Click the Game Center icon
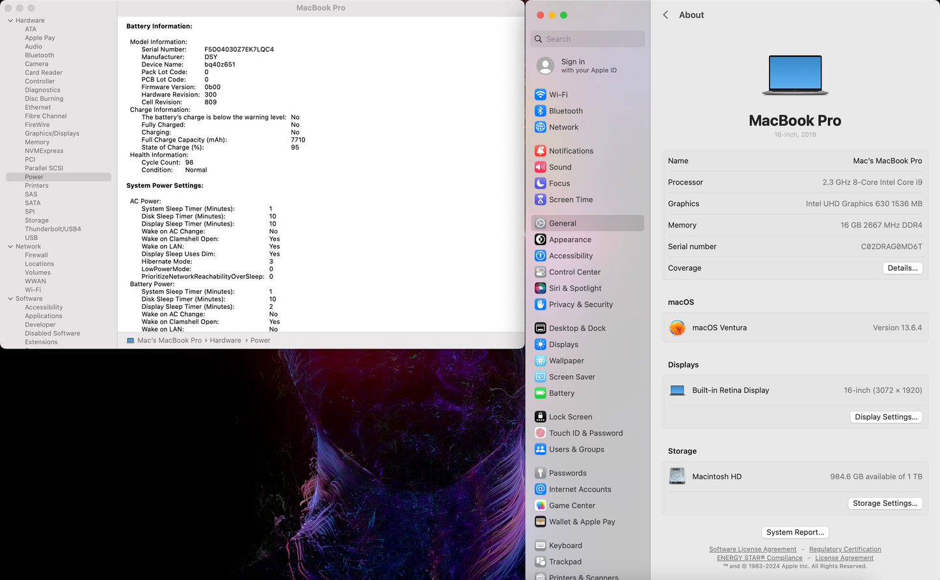The height and width of the screenshot is (580, 940). [x=540, y=505]
